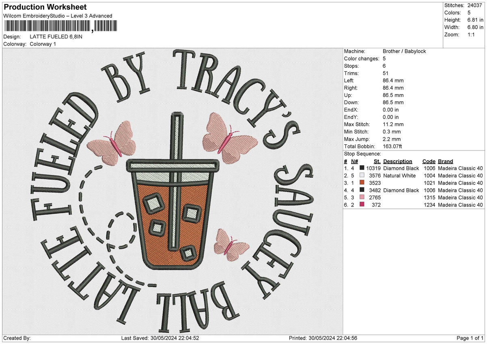Click the Created By footer label
This screenshot has height=344, width=487.
[x=17, y=338]
